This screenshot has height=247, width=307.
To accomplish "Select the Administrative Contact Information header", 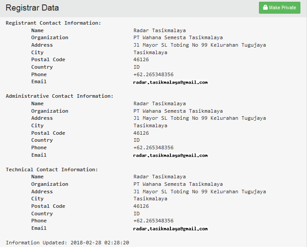I will tap(59, 96).
